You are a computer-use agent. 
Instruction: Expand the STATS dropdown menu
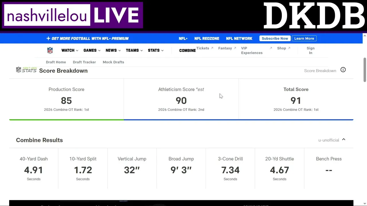pos(156,50)
